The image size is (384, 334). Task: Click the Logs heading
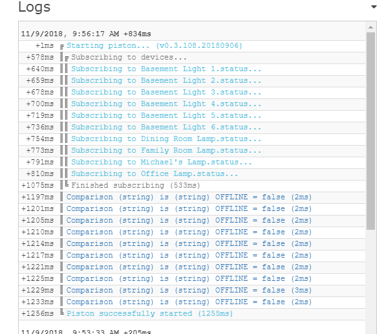click(x=34, y=7)
